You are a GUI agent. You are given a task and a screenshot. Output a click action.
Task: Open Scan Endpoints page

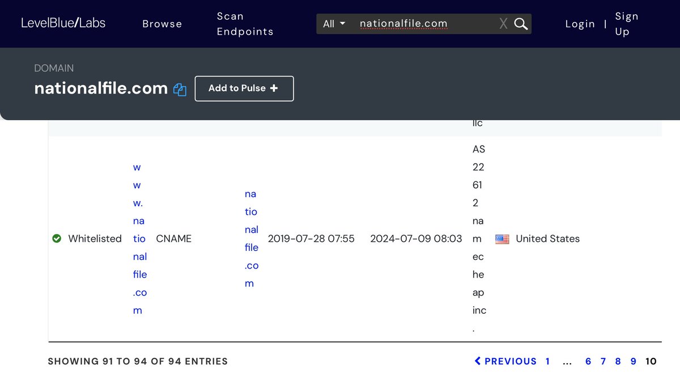tap(245, 24)
